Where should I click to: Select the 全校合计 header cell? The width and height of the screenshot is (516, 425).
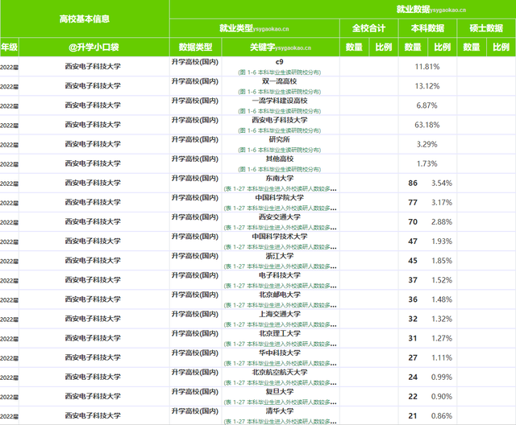coord(368,27)
